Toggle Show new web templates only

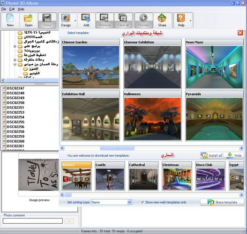[142, 202]
